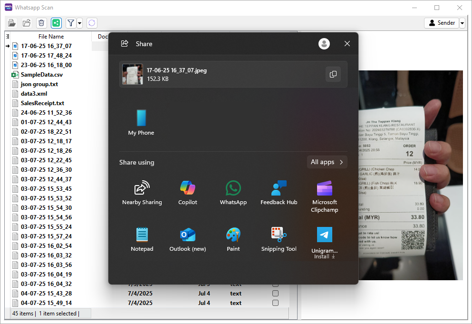Tick the checkbox for 04-07-25 15_49_14 row

coord(275,303)
